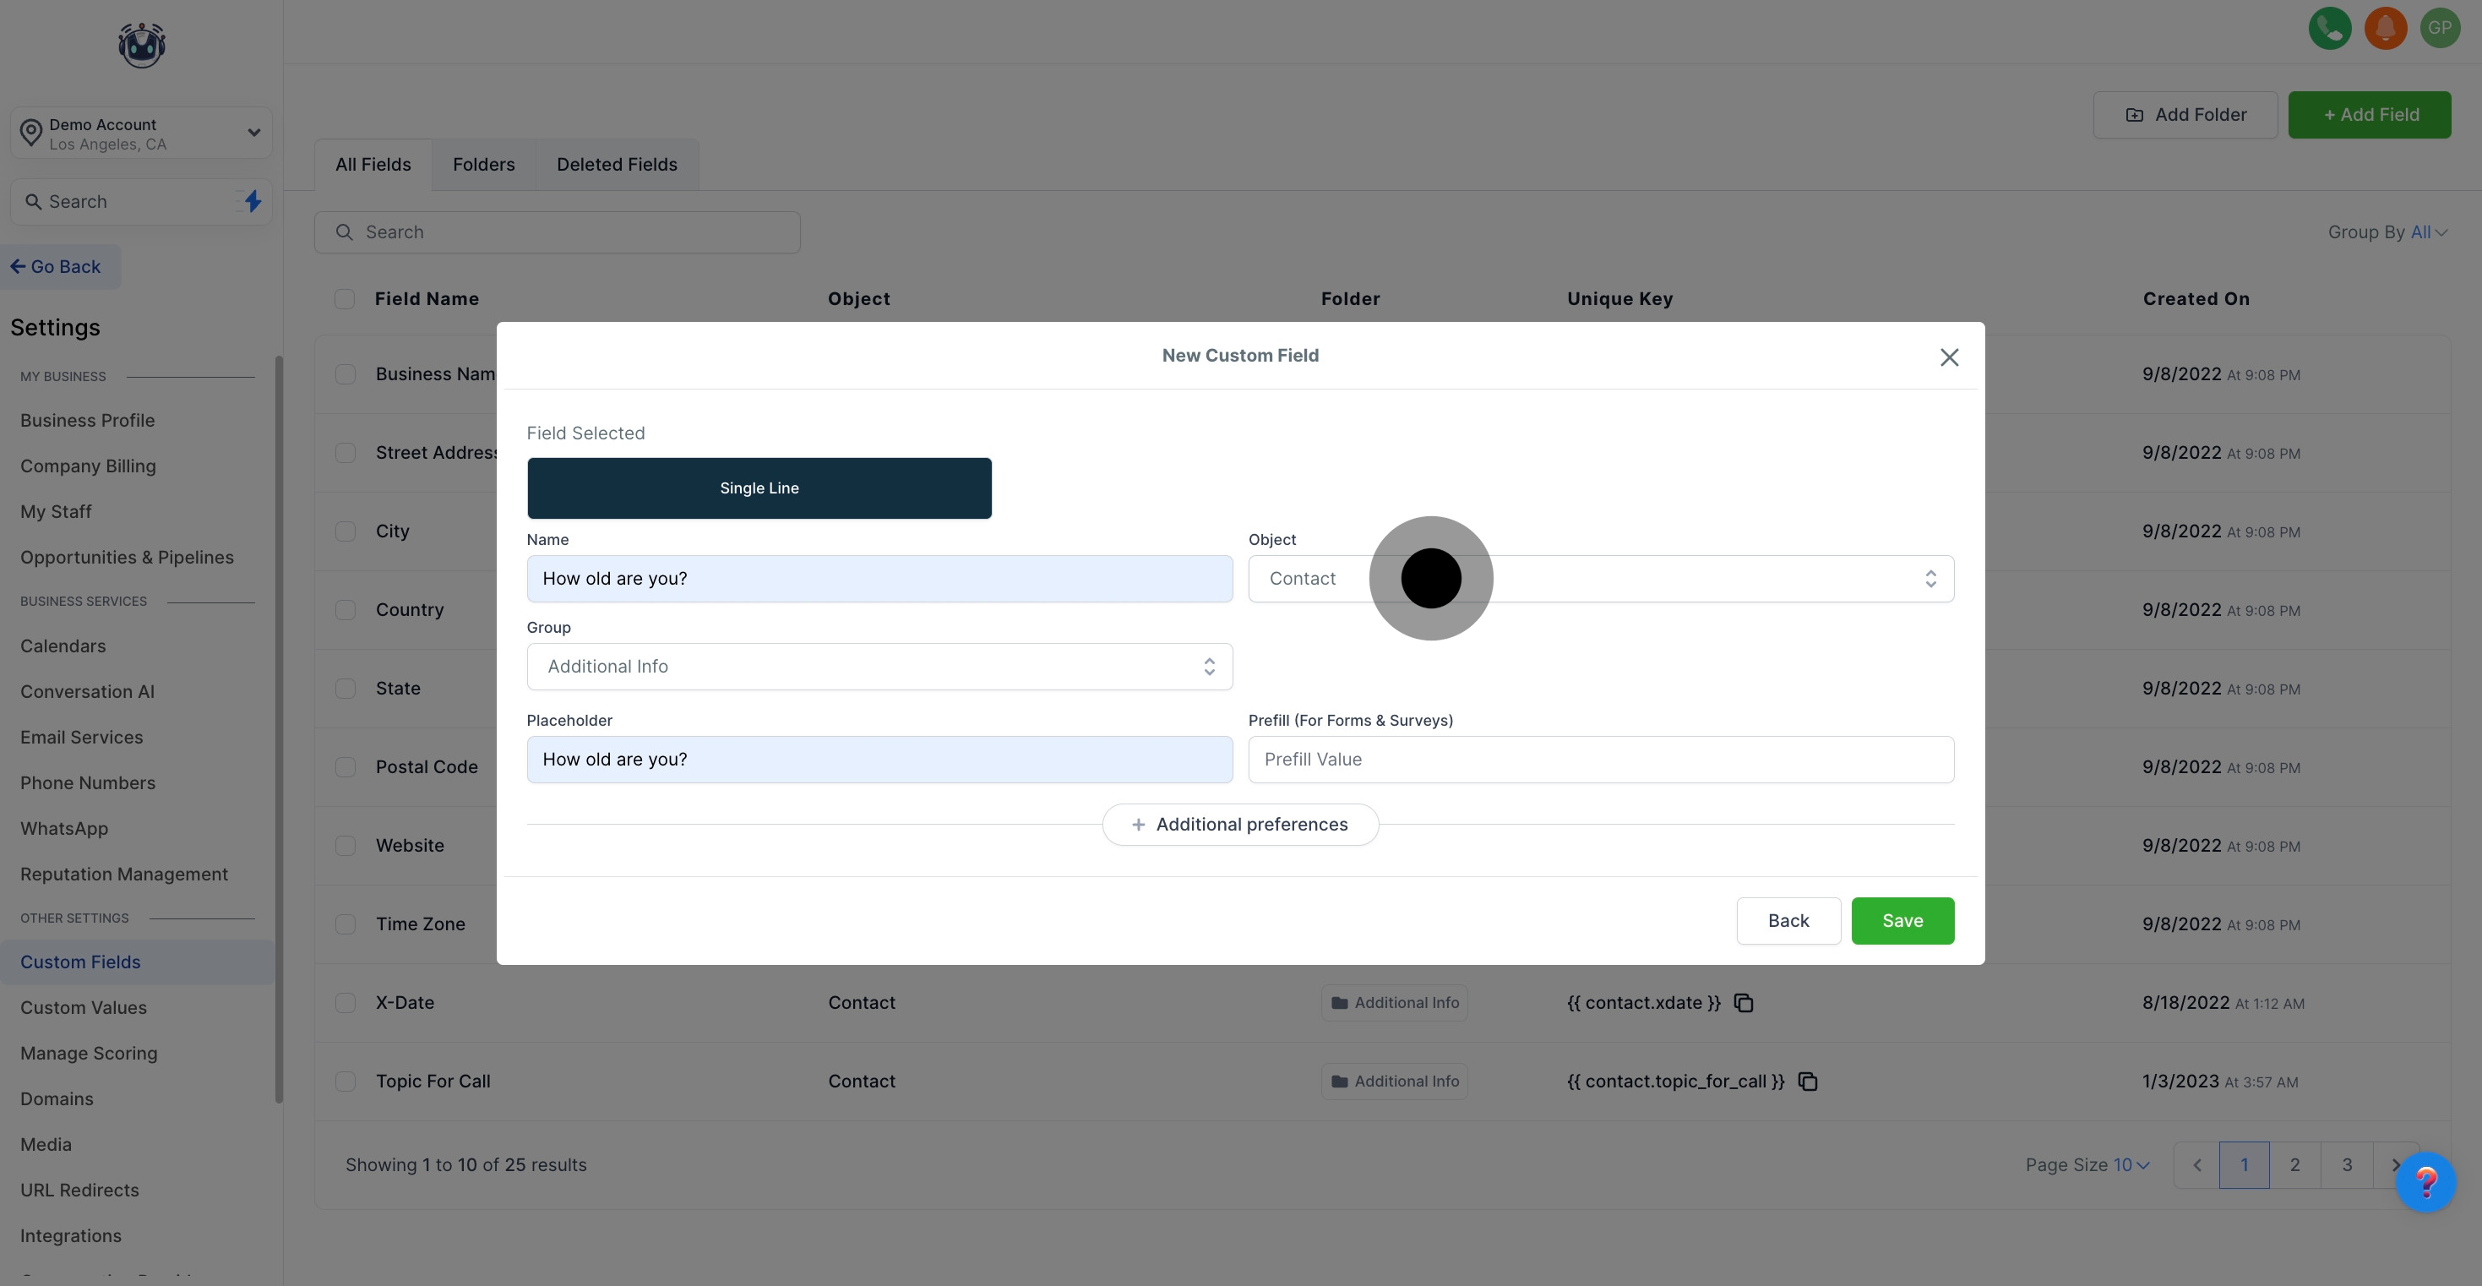This screenshot has width=2482, height=1286.
Task: Click the robot logo in sidebar
Action: [142, 46]
